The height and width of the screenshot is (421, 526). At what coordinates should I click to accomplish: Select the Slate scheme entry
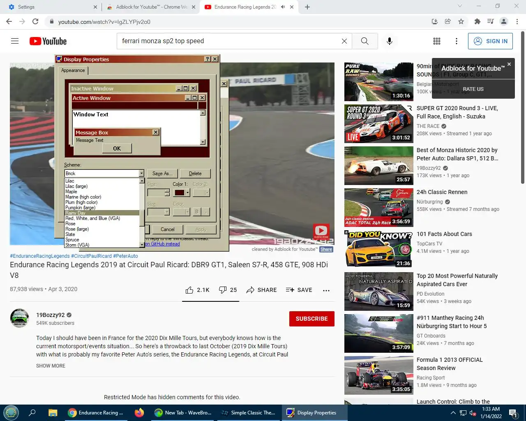pos(102,234)
